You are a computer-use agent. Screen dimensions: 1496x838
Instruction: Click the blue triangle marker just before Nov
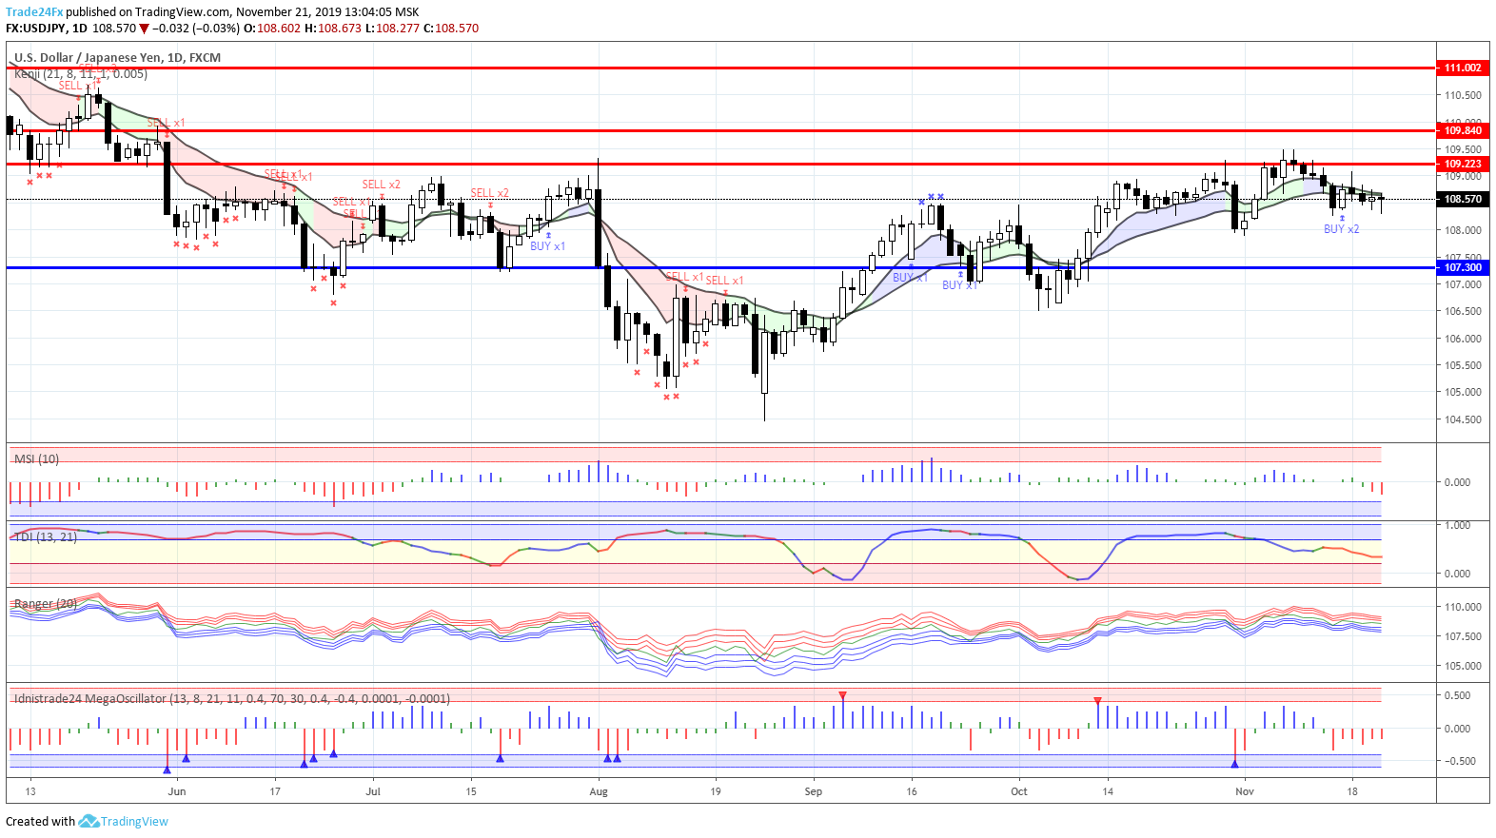click(1234, 763)
